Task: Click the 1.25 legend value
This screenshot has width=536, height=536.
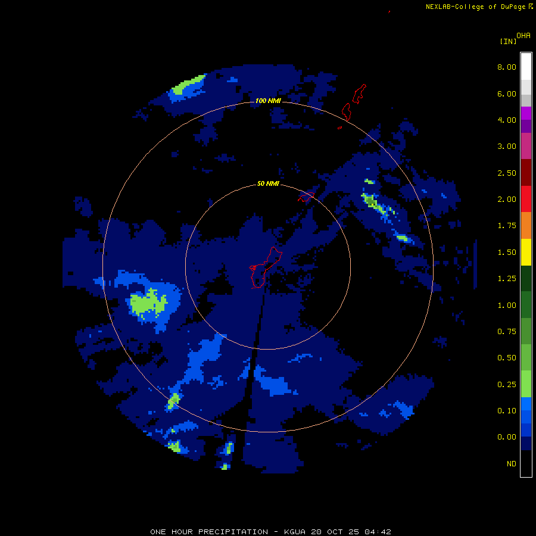Action: (x=507, y=279)
